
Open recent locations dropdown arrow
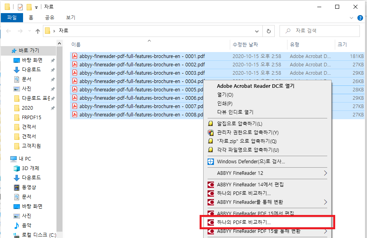tap(29, 31)
